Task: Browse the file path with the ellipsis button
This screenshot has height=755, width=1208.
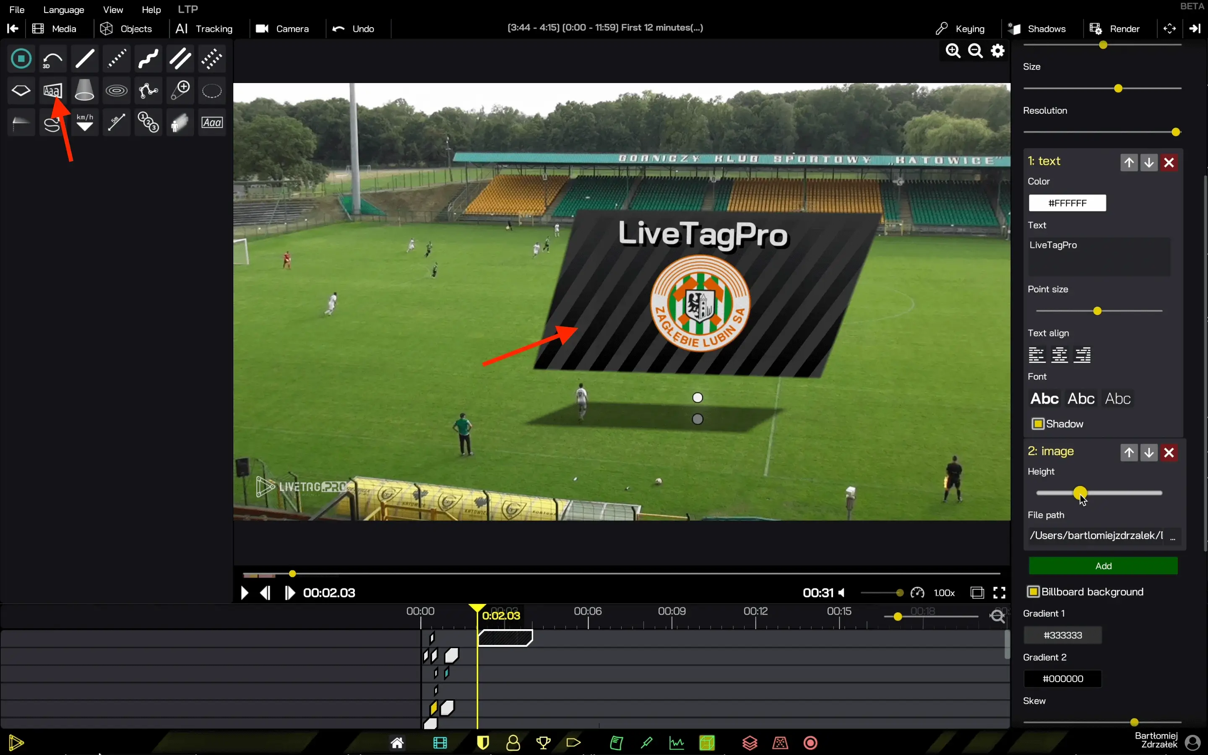Action: point(1173,536)
